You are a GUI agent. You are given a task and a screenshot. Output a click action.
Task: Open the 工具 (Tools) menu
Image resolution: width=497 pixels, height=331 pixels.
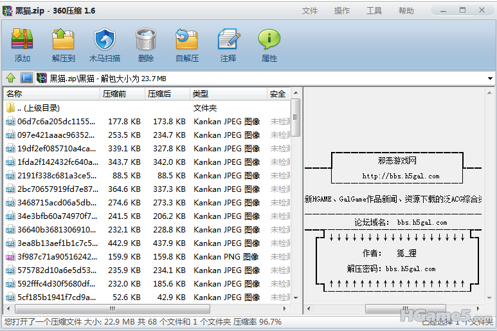(x=374, y=11)
